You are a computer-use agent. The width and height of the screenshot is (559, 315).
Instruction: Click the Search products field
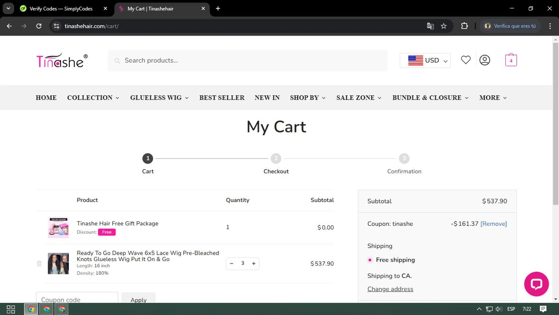[247, 61]
